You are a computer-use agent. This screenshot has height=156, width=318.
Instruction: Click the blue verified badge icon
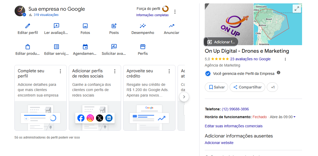tap(208, 74)
